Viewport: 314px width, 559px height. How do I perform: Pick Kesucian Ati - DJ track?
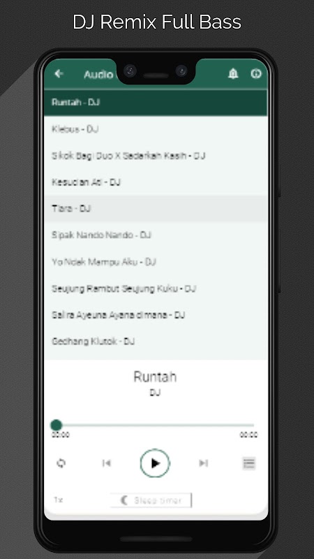[x=156, y=182]
